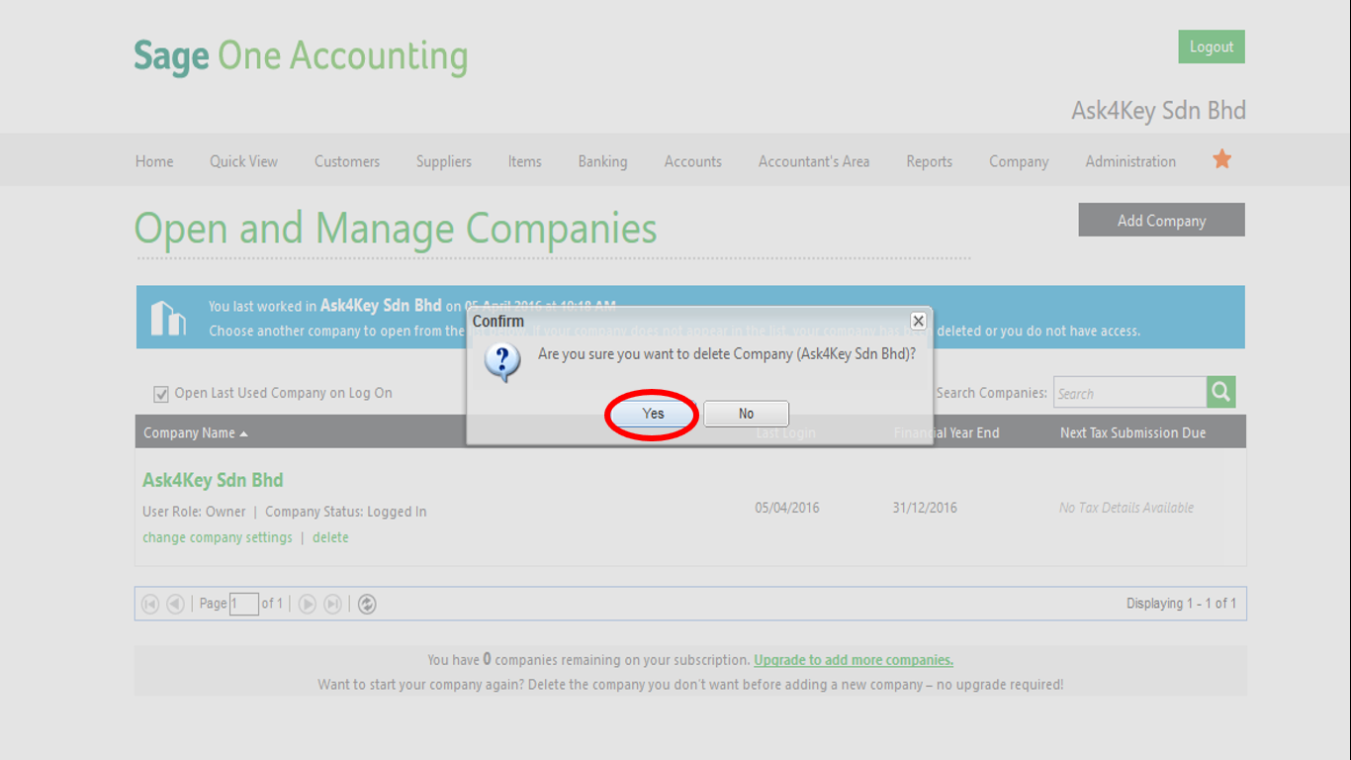Open the Company menu
This screenshot has height=760, width=1351.
coord(1019,161)
